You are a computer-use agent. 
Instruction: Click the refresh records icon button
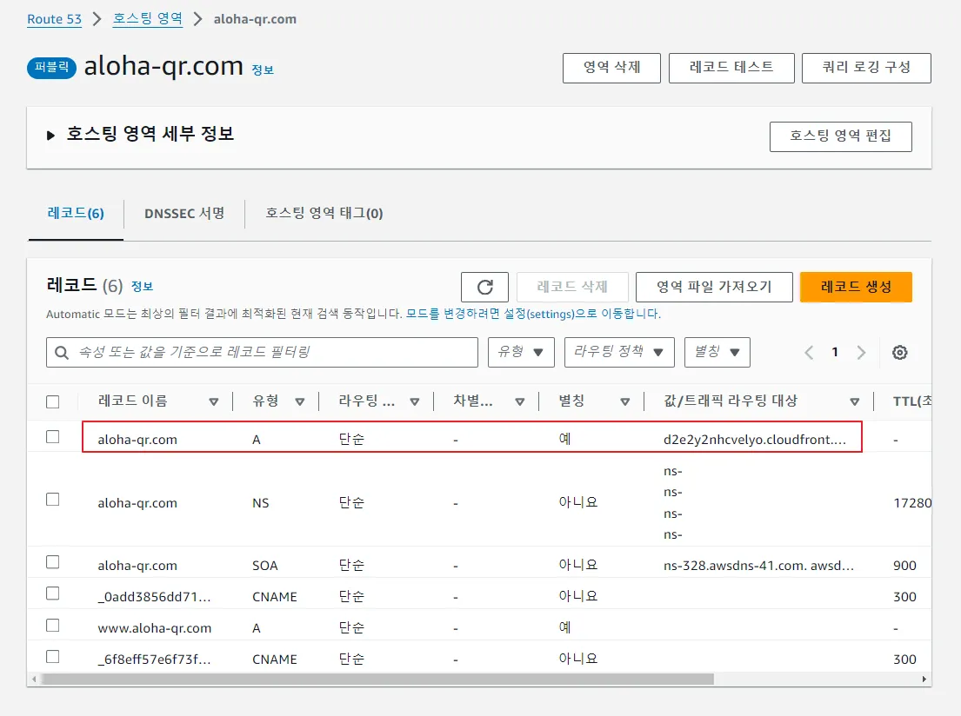pyautogui.click(x=484, y=288)
